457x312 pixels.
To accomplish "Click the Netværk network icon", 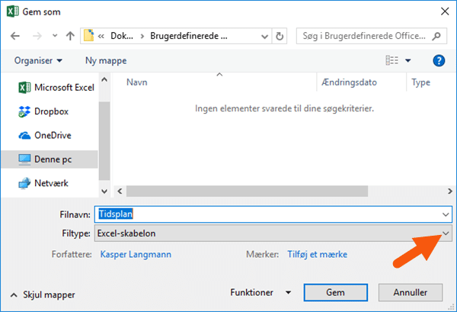I will (24, 184).
